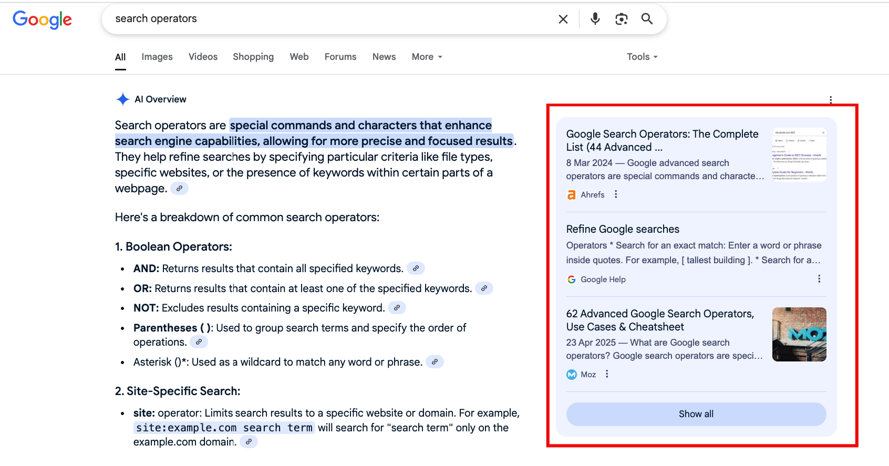The height and width of the screenshot is (466, 889).
Task: Switch to the Images tab
Action: [157, 57]
